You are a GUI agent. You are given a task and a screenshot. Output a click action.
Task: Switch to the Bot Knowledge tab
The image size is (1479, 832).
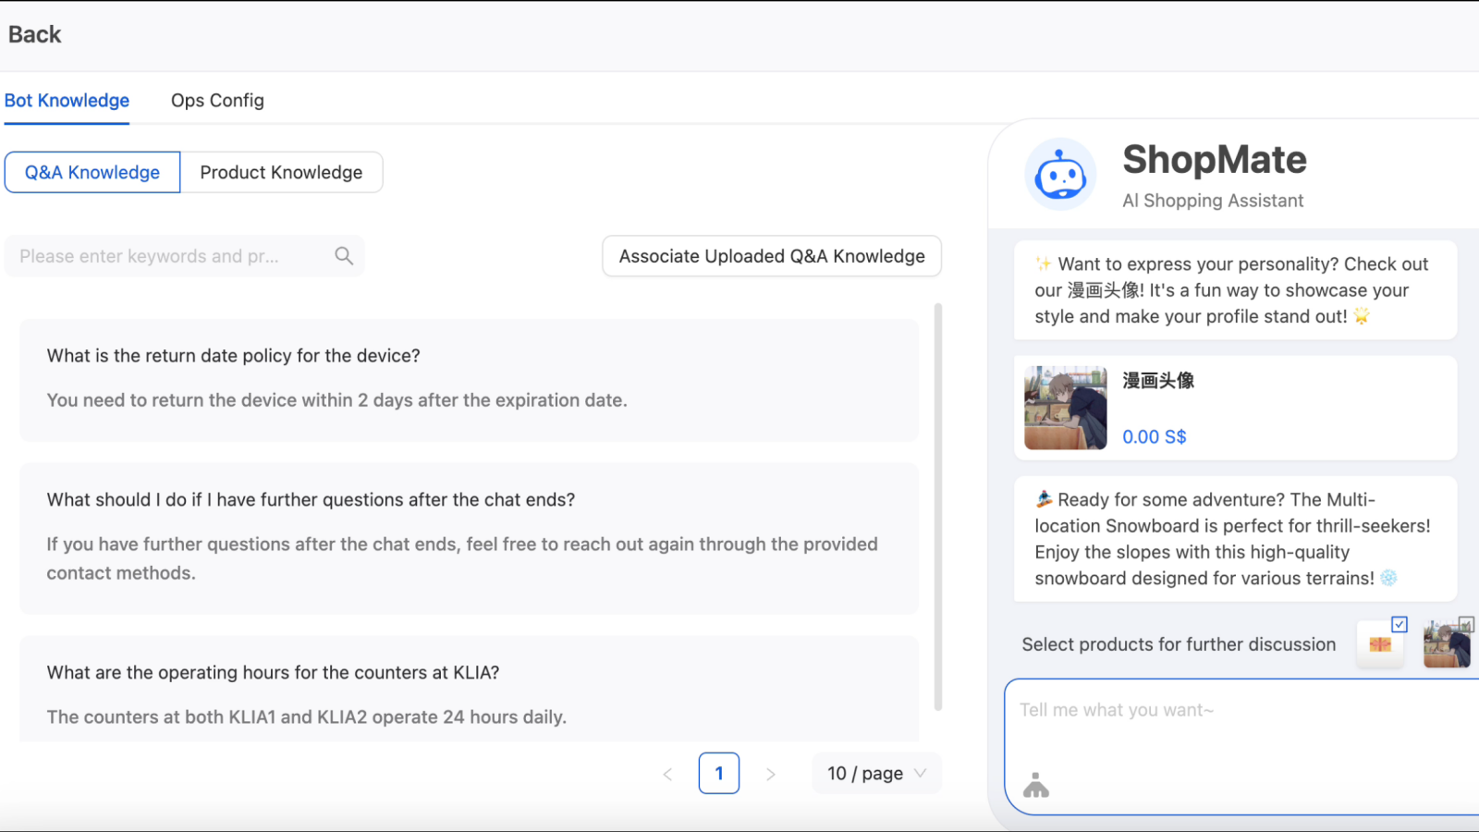pos(67,101)
